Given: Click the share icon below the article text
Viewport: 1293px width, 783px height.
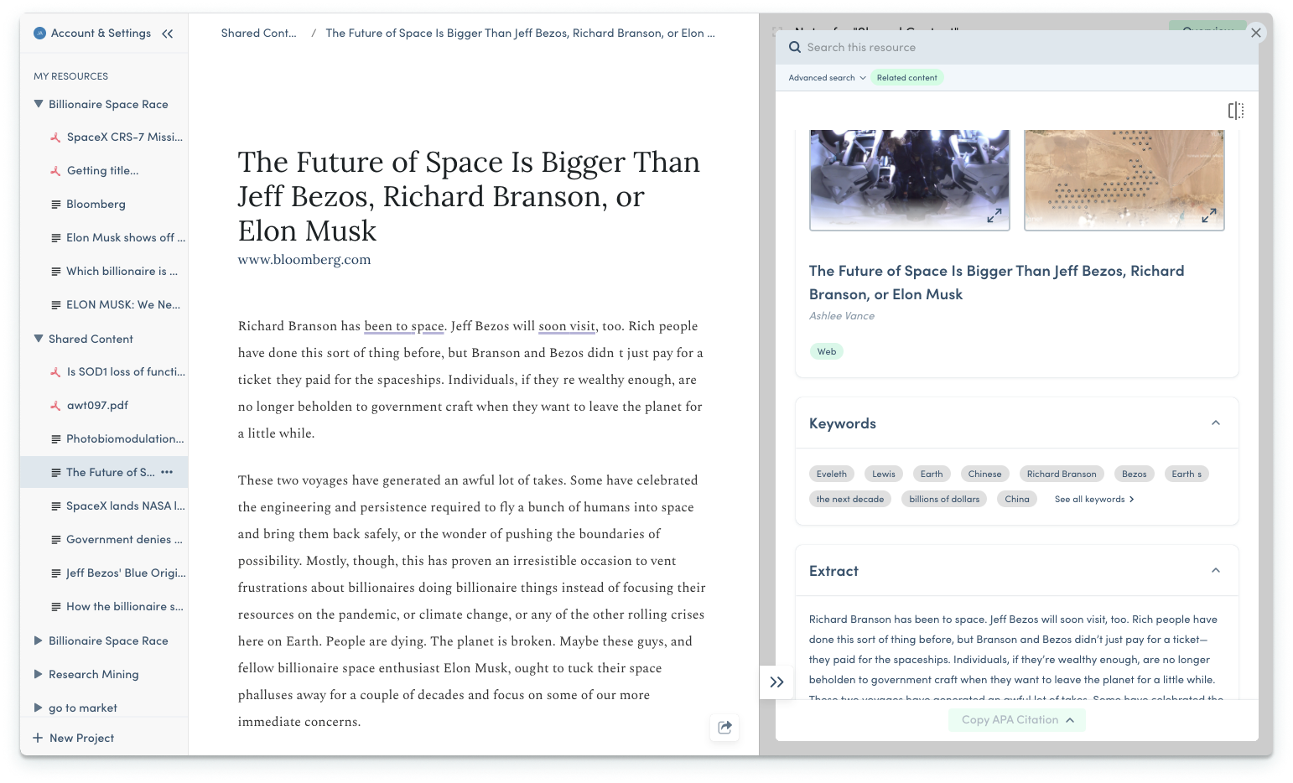Looking at the screenshot, I should click(x=724, y=728).
